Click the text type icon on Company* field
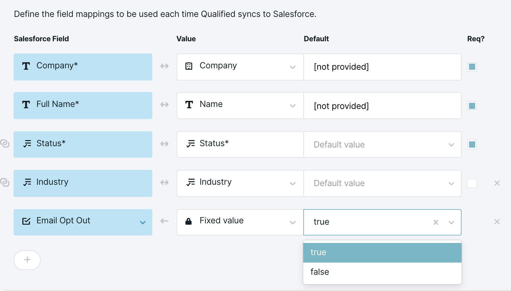511x291 pixels. pyautogui.click(x=26, y=66)
